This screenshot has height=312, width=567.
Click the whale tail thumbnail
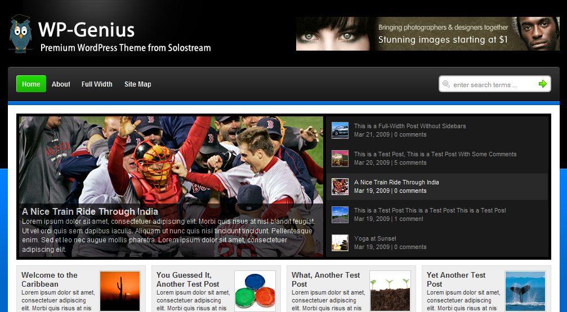coord(525,291)
